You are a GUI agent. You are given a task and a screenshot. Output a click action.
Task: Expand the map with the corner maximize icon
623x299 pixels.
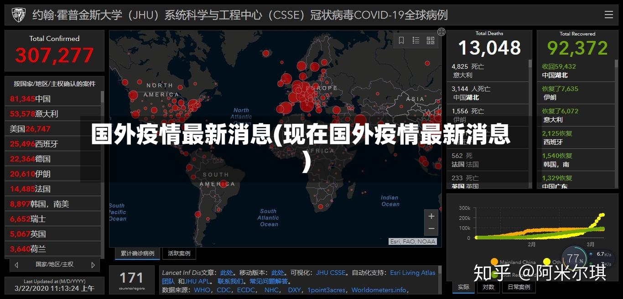tap(441, 31)
